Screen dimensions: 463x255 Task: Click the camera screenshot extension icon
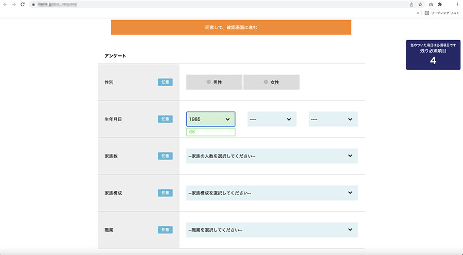[431, 4]
